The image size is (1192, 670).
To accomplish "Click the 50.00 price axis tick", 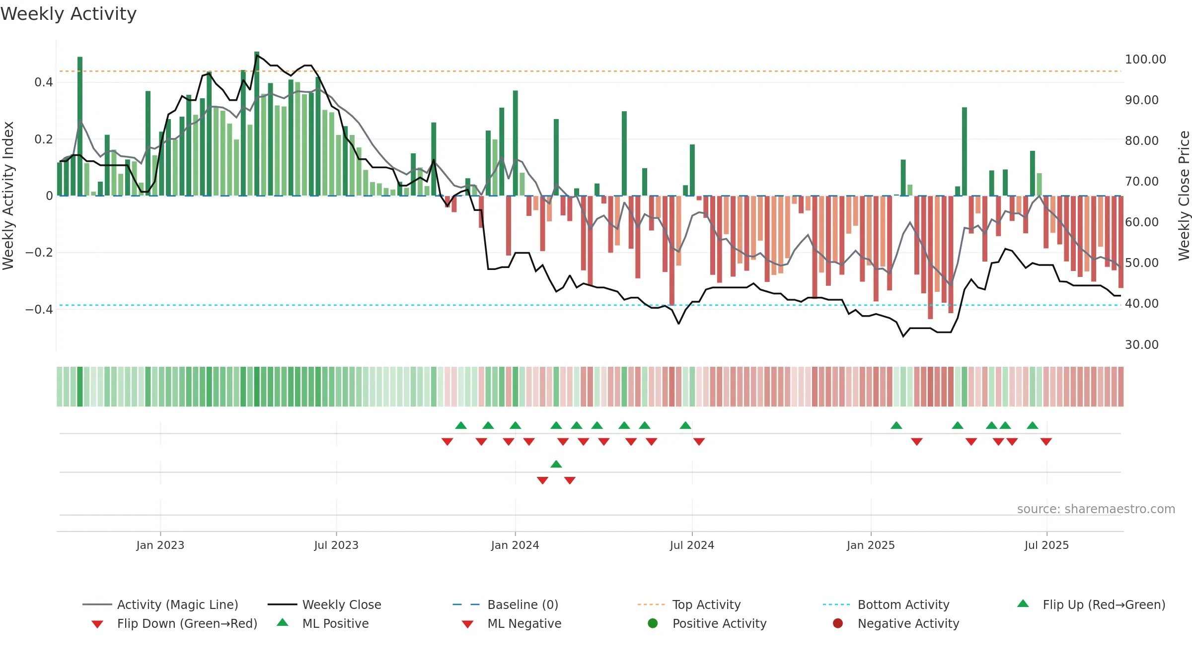I will [1141, 263].
